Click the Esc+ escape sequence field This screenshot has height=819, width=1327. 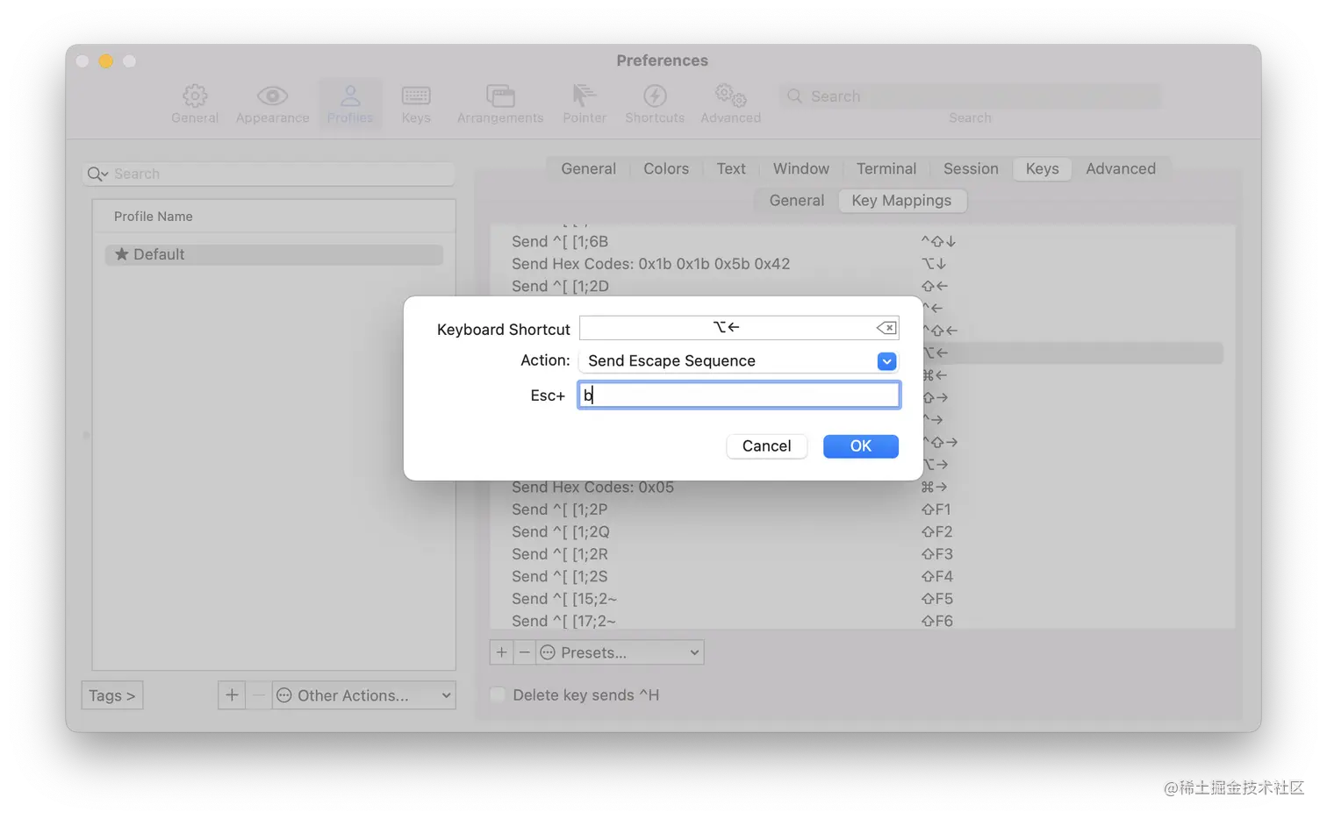pos(739,395)
